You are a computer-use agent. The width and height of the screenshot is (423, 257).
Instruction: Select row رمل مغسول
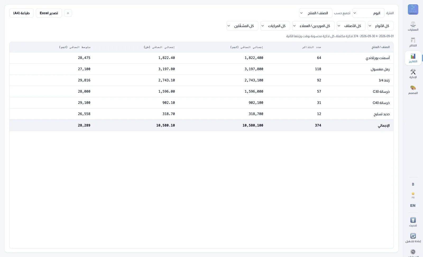pyautogui.click(x=201, y=69)
